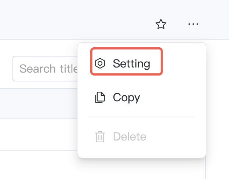Click the Copy text label
Screen dimensions: 229x179
point(126,98)
